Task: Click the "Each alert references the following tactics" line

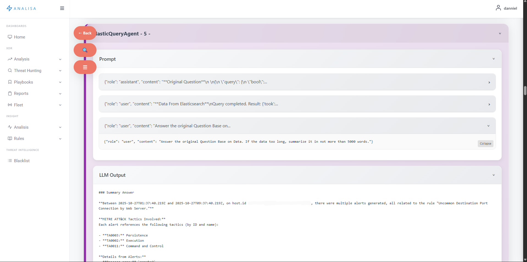Action: (159, 225)
